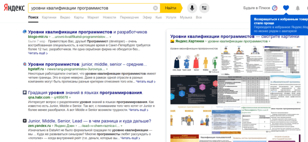308x142 pixels.
Task: Click blogo-mir.ru favicon
Action: click(x=25, y=32)
